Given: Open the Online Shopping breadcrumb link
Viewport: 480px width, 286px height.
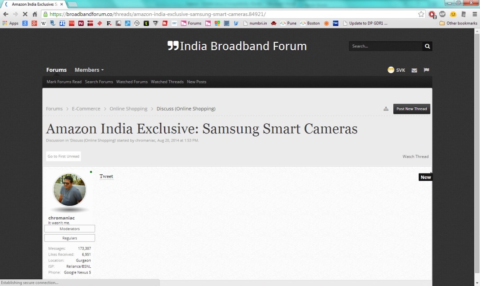Looking at the screenshot, I should point(128,109).
